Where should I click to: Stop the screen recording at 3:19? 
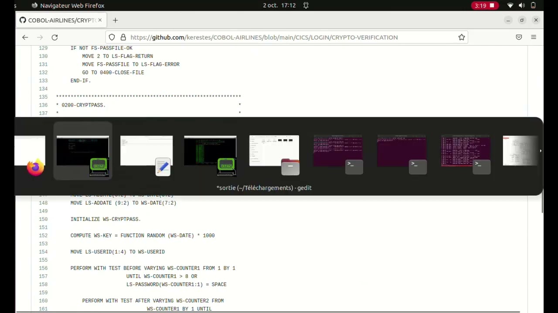(485, 6)
